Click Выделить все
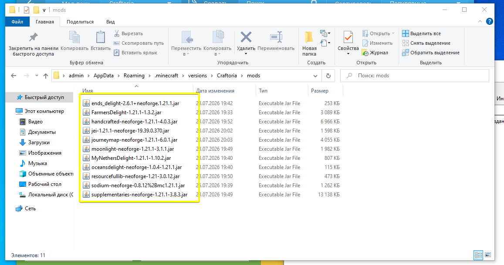504x265 pixels. [421, 33]
